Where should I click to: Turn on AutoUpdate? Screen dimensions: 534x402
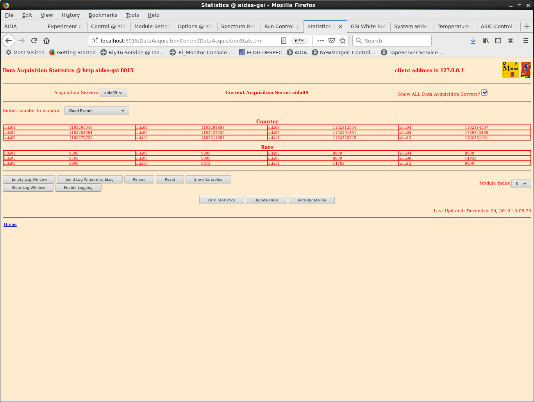[311, 200]
